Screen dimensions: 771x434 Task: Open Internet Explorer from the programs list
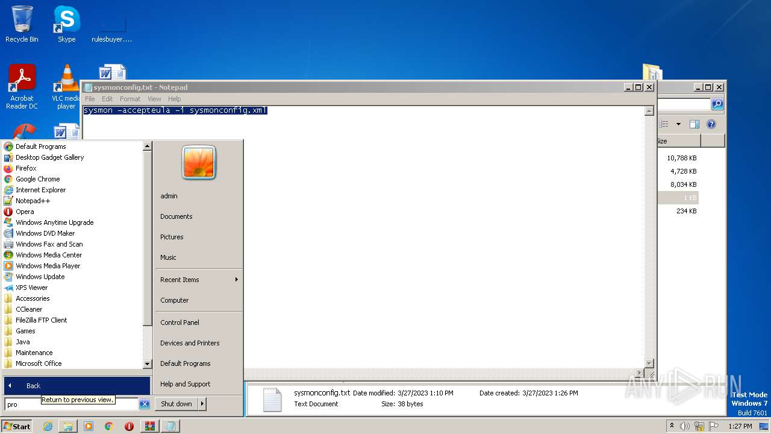72,190
